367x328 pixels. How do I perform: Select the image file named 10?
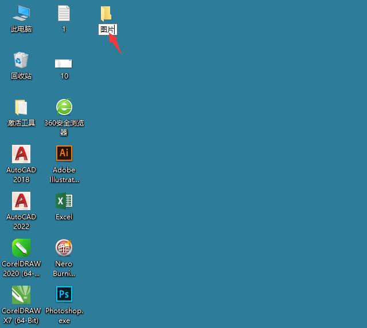[64, 64]
